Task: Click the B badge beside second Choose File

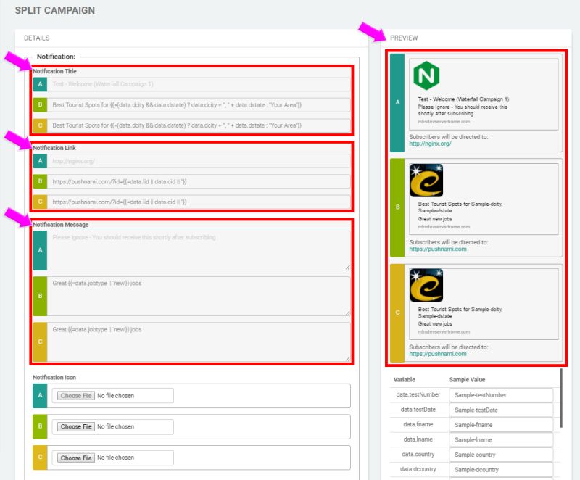Action: pos(39,426)
